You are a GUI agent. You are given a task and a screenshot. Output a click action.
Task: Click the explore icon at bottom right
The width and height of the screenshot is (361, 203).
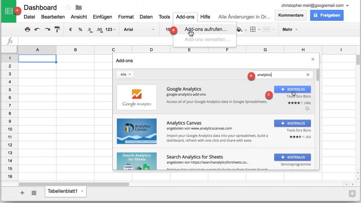tap(352, 194)
